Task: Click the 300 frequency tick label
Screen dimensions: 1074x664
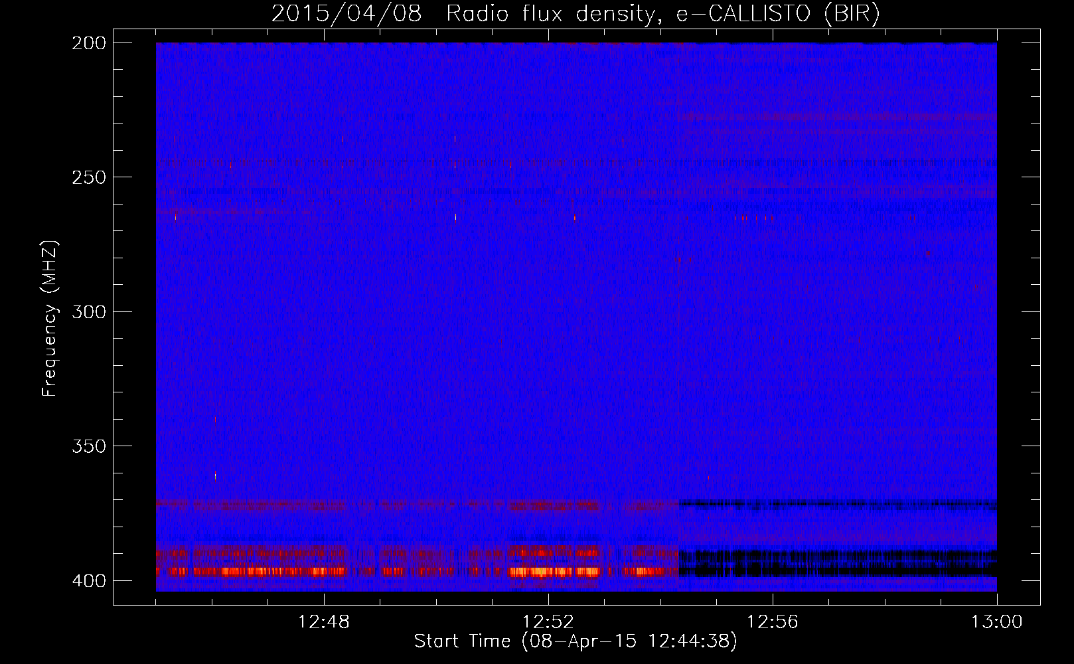Action: click(x=89, y=312)
